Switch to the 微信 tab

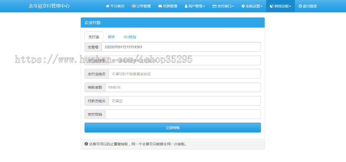coord(111,37)
